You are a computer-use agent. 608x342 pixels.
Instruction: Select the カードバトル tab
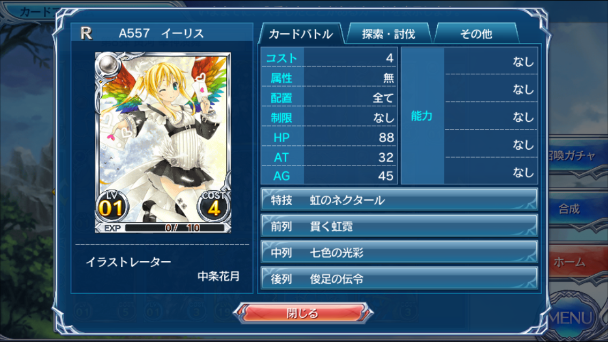tap(300, 34)
